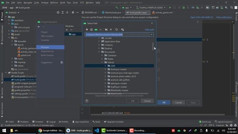This screenshot has height=134, width=238.
Task: Click Cancel in Select Path dialog
Action: (x=147, y=101)
